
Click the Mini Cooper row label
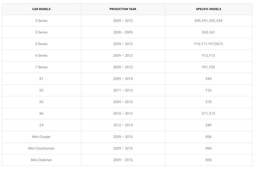(x=41, y=137)
